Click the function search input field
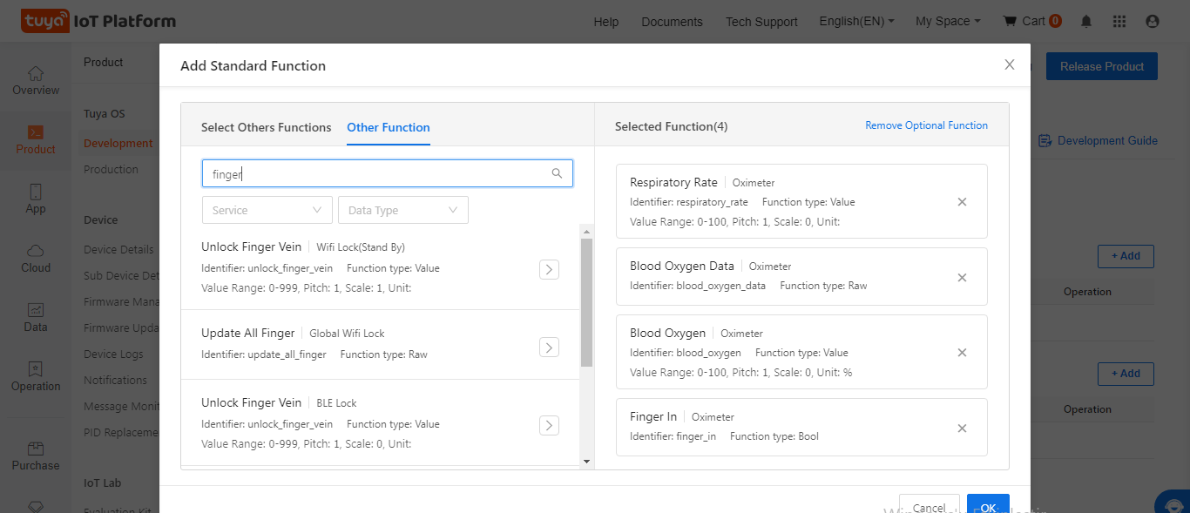This screenshot has height=513, width=1190. 379,173
